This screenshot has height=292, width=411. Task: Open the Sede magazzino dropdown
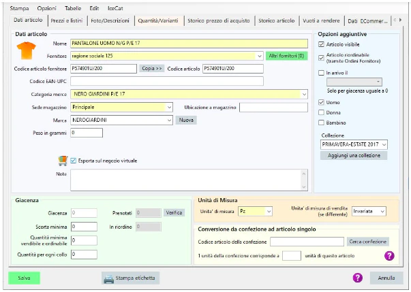pos(169,107)
